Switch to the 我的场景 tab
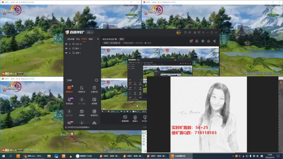The image size is (283, 159). (71, 39)
